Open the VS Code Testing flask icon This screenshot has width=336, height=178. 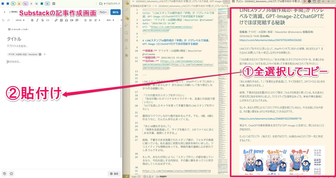127,48
